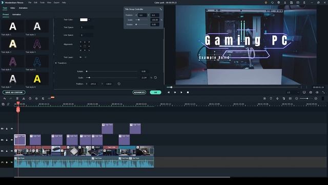Click the Transform Rotate slider
This screenshot has height=185, width=328.
click(x=112, y=71)
